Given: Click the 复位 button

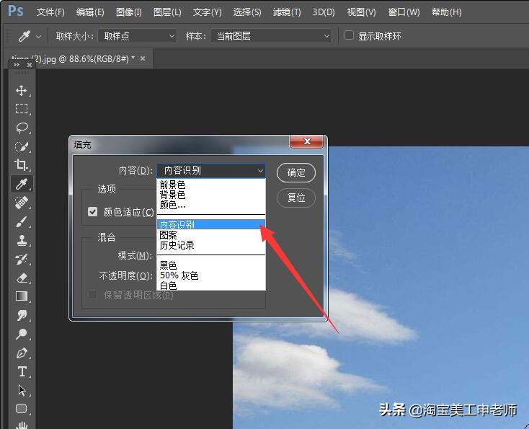Looking at the screenshot, I should pos(296,198).
